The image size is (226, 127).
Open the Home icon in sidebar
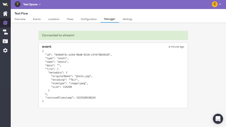(5, 14)
